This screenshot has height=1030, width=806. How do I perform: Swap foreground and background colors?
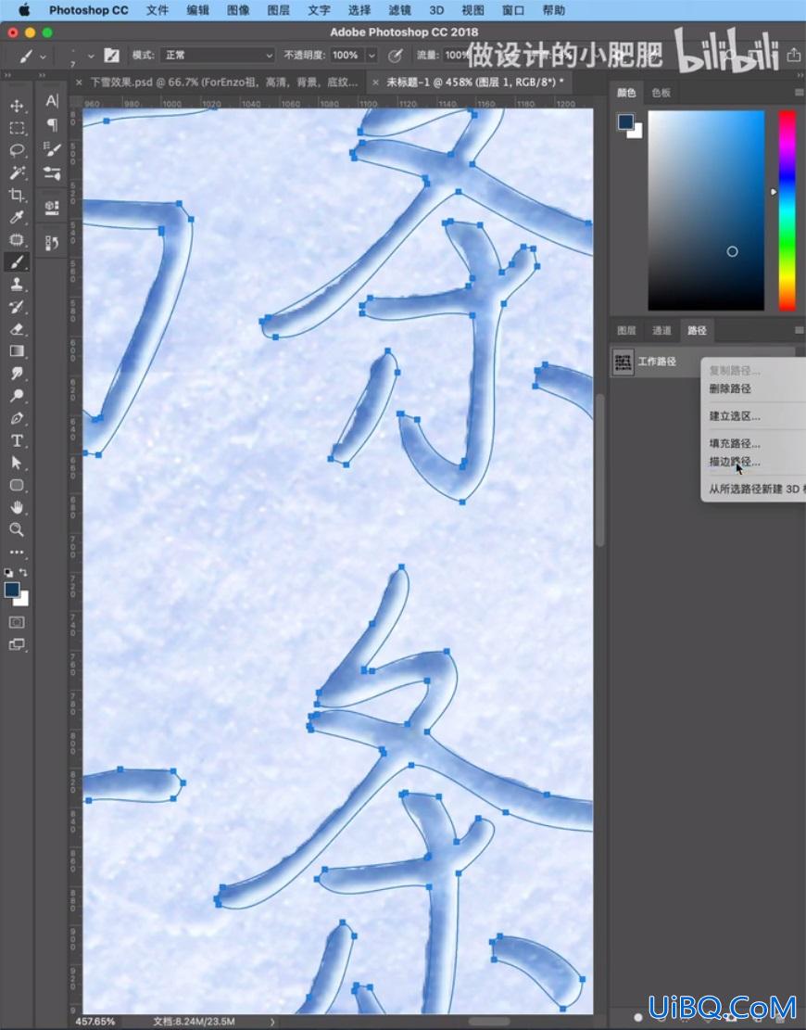(24, 572)
